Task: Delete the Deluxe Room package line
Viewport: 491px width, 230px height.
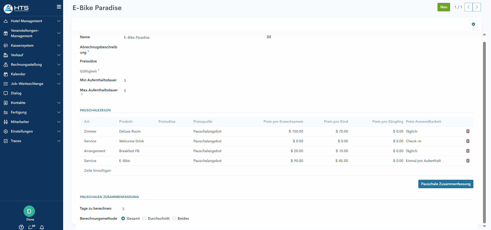Action: 468,131
